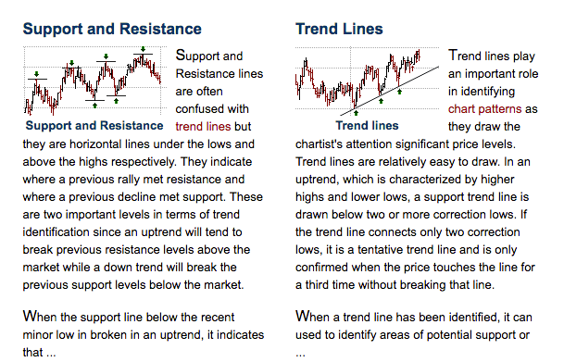Click the green up arrow under the lowest trend line touch

(x=356, y=113)
